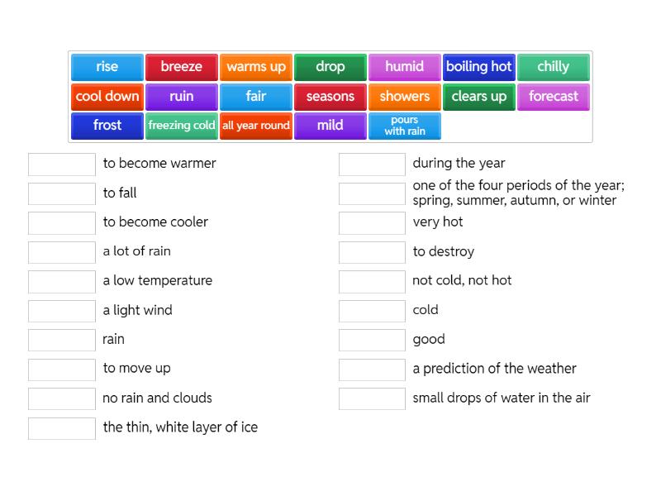Pick the orange "warms up" tile

coord(256,67)
